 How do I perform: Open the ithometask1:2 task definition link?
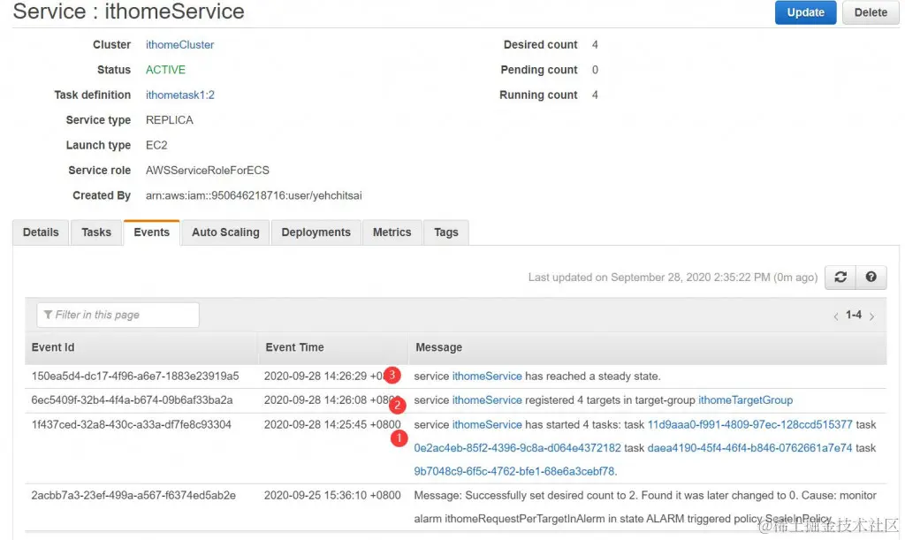click(180, 95)
